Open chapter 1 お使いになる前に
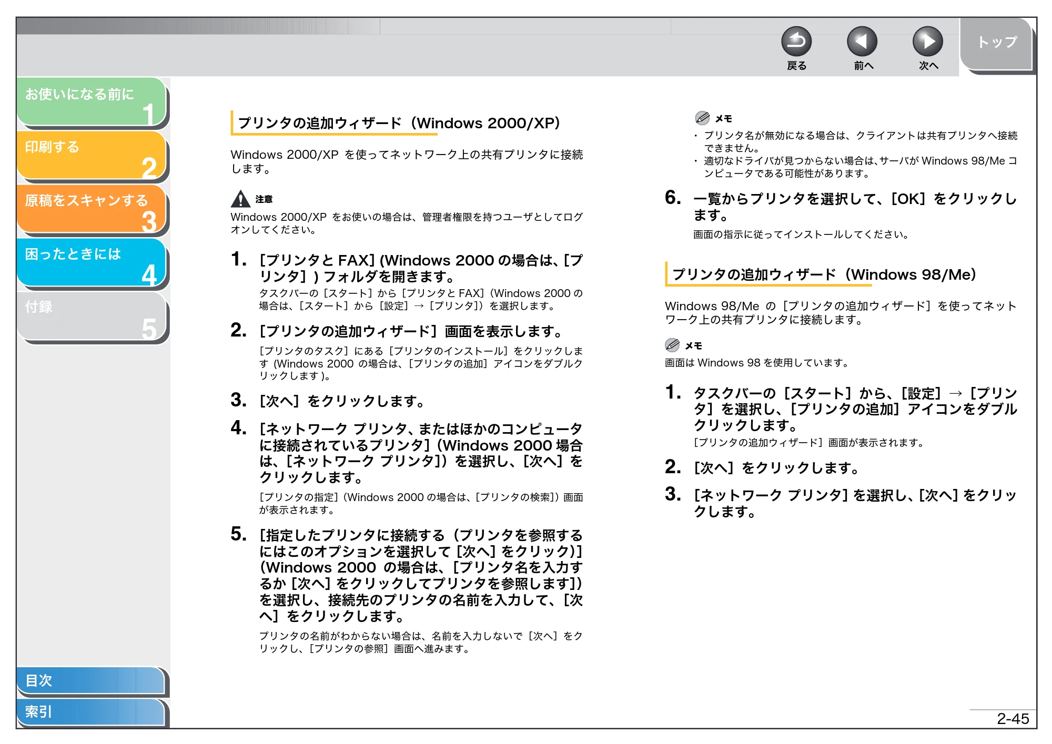 coord(92,101)
